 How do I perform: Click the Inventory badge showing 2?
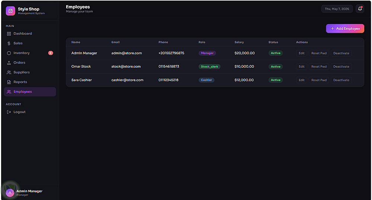[x=51, y=53]
